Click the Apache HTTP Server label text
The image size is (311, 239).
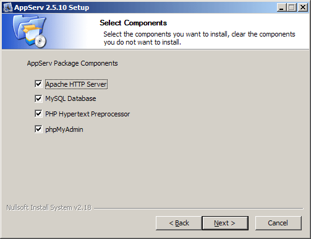click(76, 84)
